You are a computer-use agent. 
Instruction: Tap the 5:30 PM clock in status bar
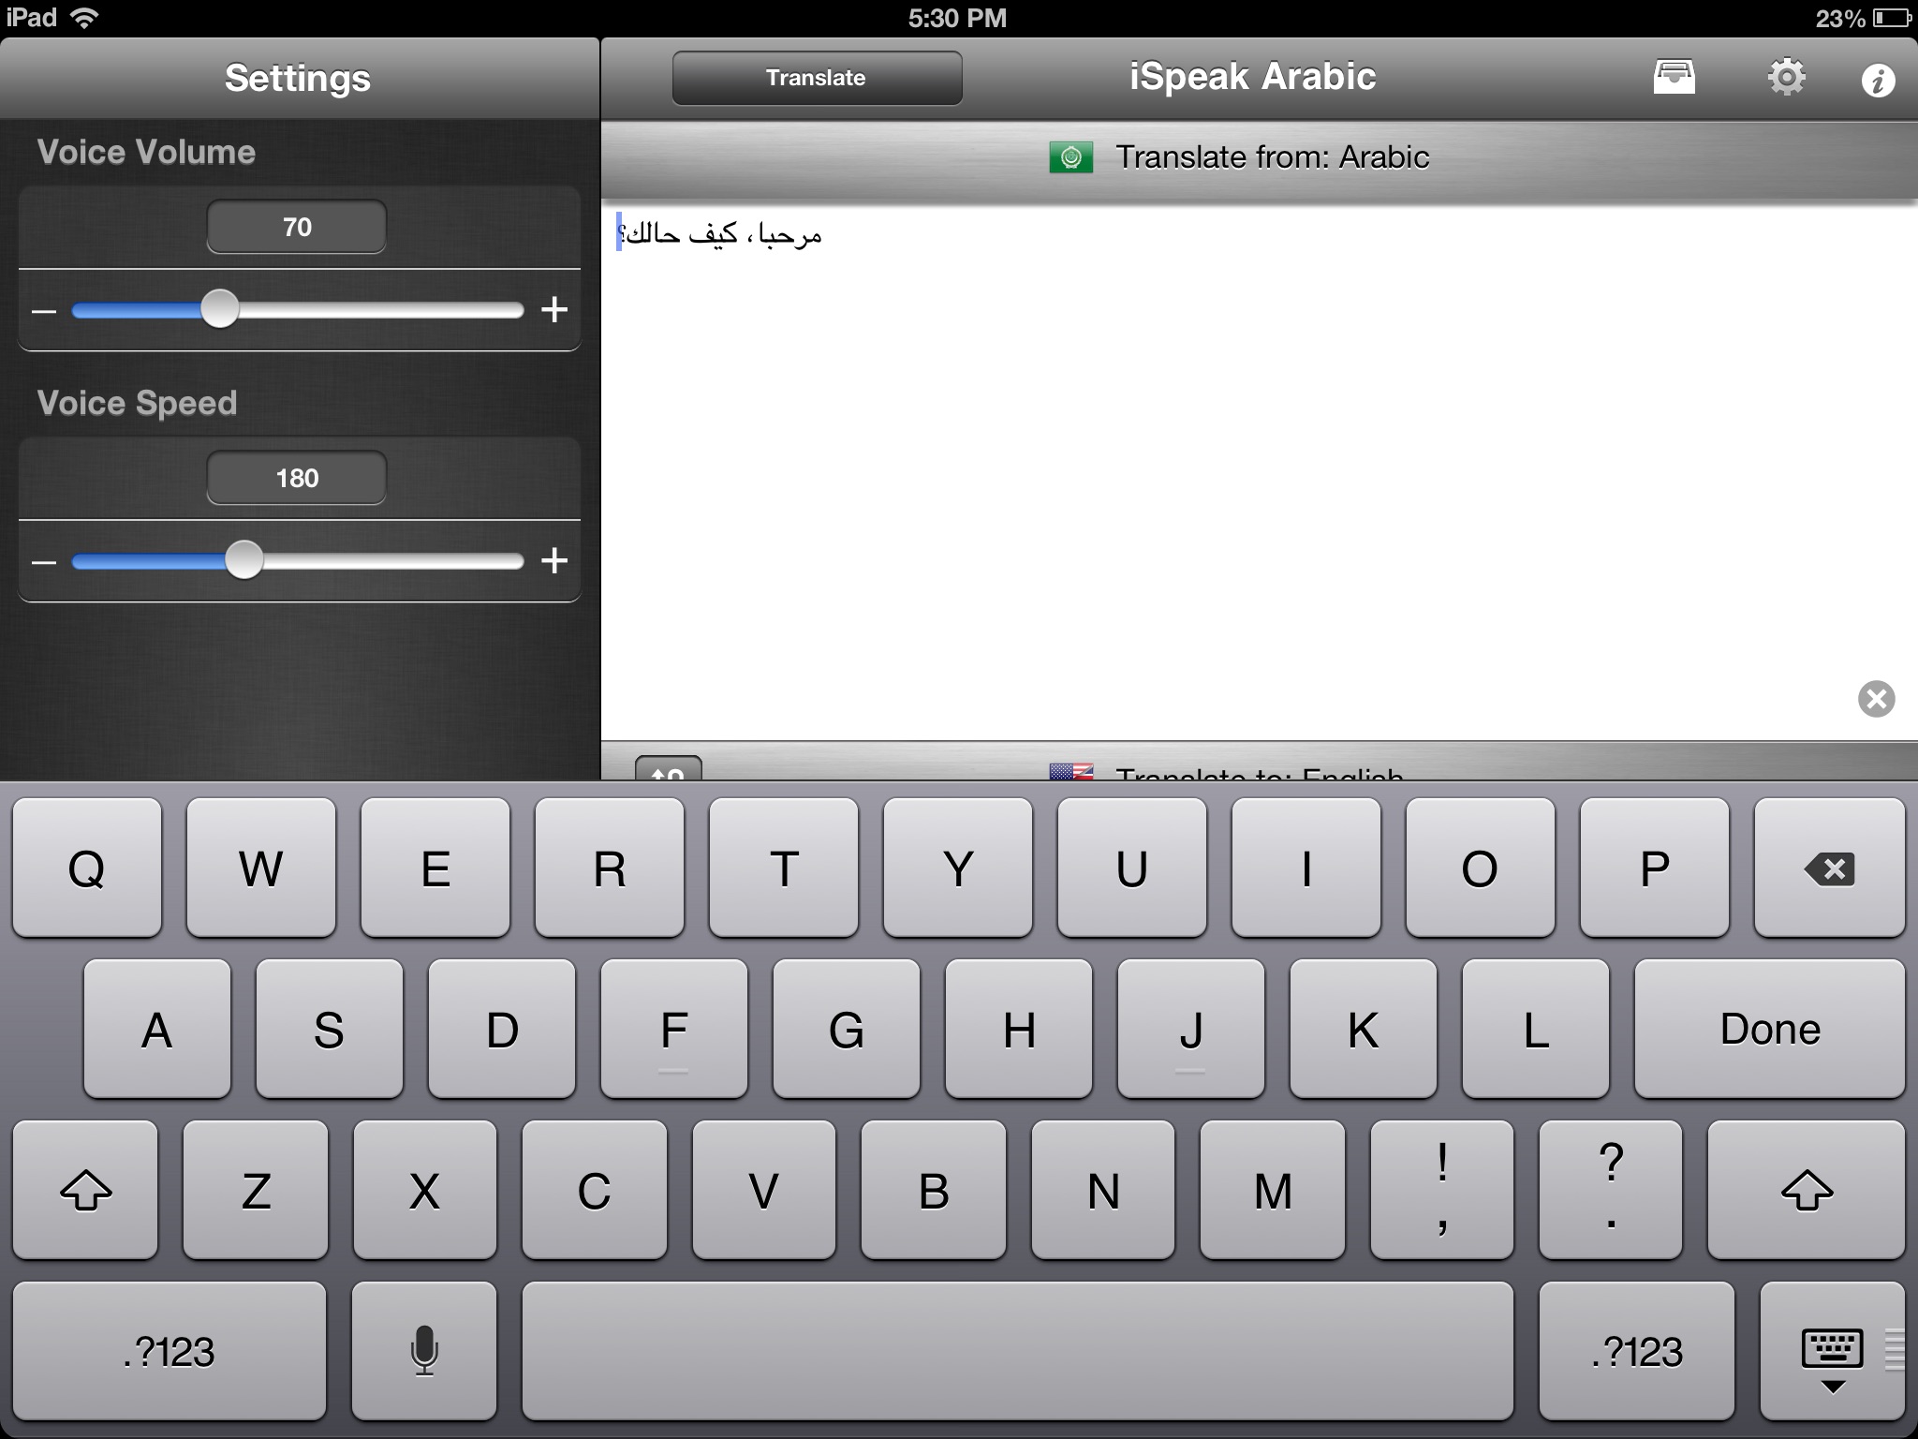(957, 19)
